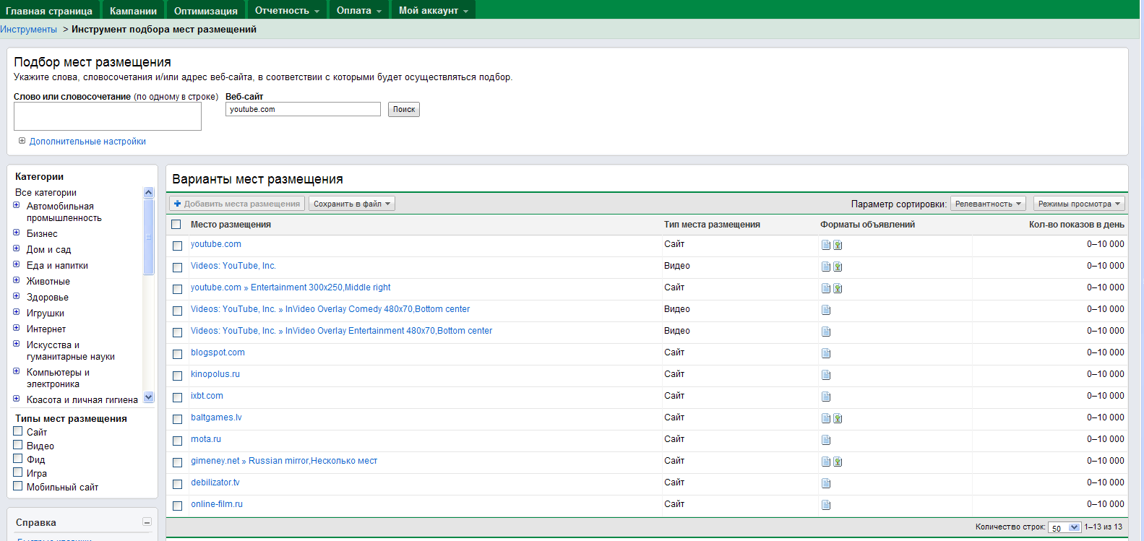Enable the Мобильный сайт placement type filter
Screen dimensions: 1144x541
click(18, 486)
